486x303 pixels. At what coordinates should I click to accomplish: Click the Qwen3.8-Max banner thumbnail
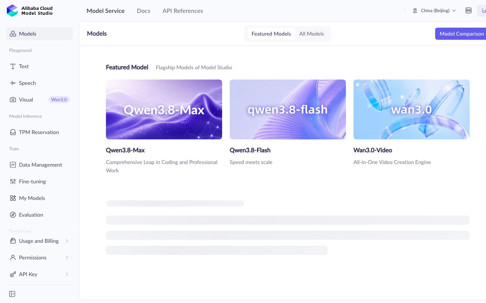click(164, 109)
